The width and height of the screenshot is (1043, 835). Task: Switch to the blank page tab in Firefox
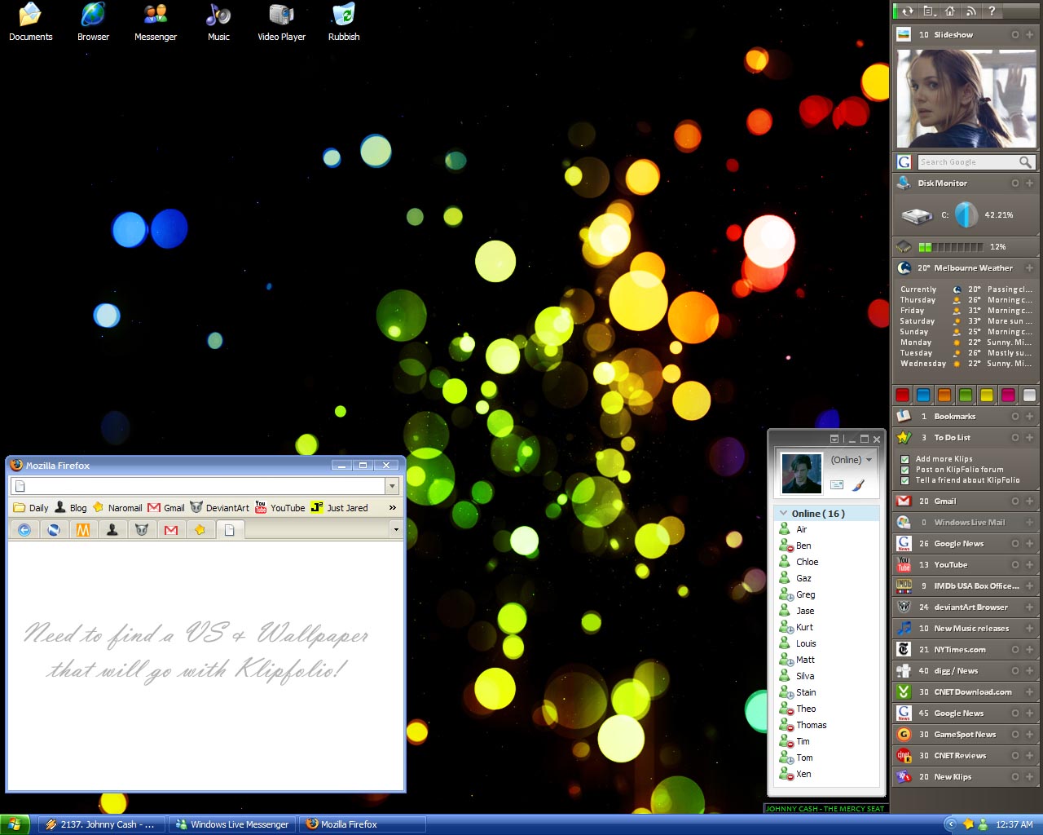[x=229, y=530]
